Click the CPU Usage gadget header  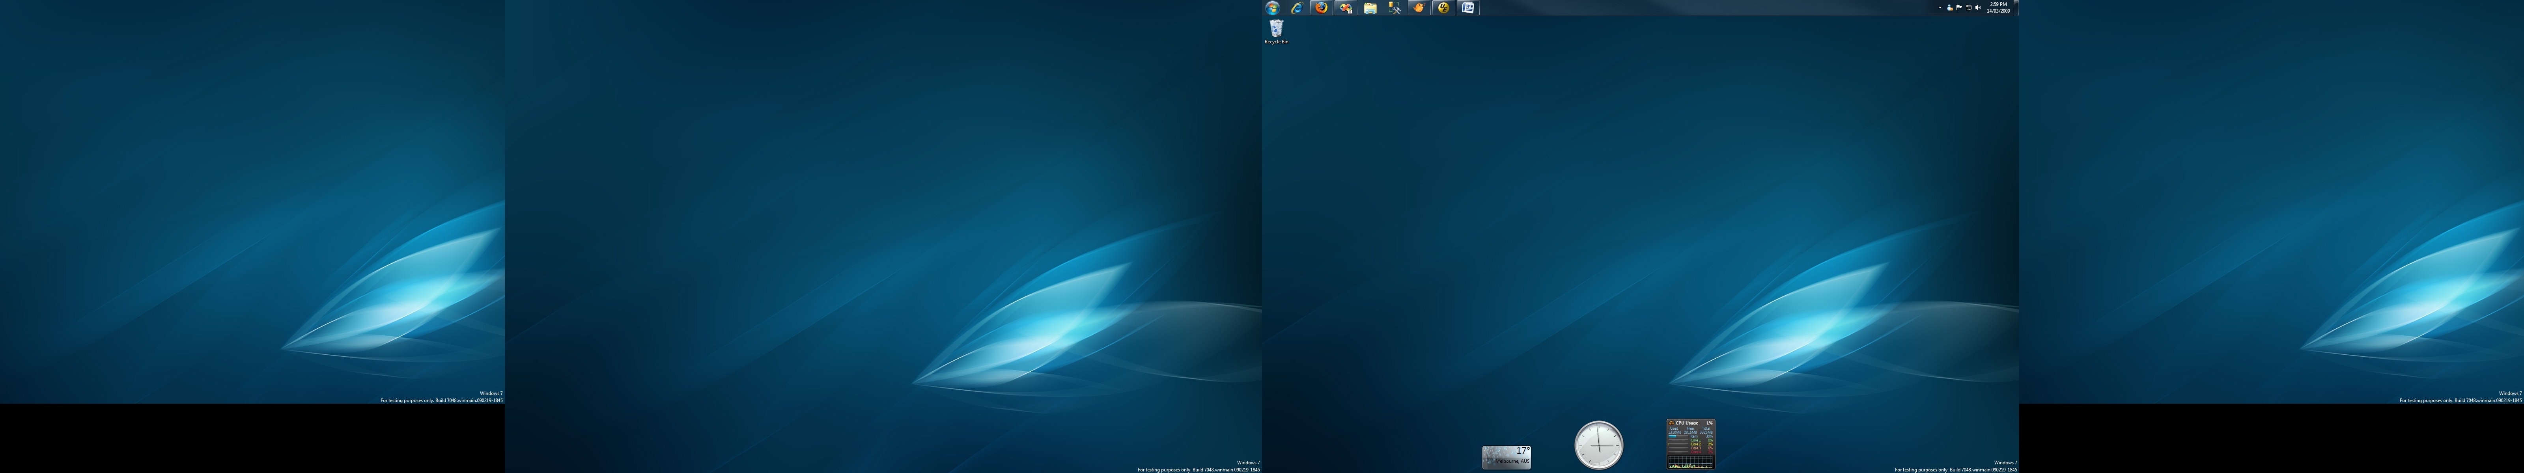click(1691, 423)
